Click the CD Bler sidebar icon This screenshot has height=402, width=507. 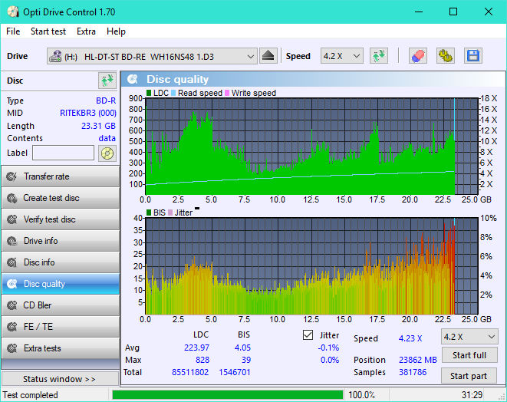[x=12, y=305]
